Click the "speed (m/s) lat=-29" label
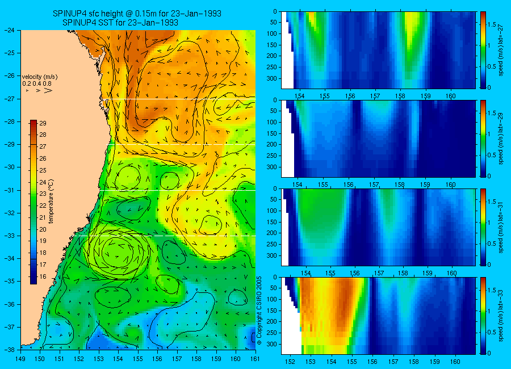This screenshot has height=369, width=511. click(x=501, y=139)
